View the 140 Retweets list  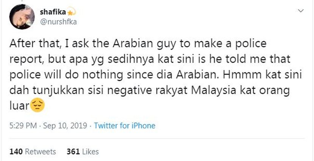click(32, 152)
